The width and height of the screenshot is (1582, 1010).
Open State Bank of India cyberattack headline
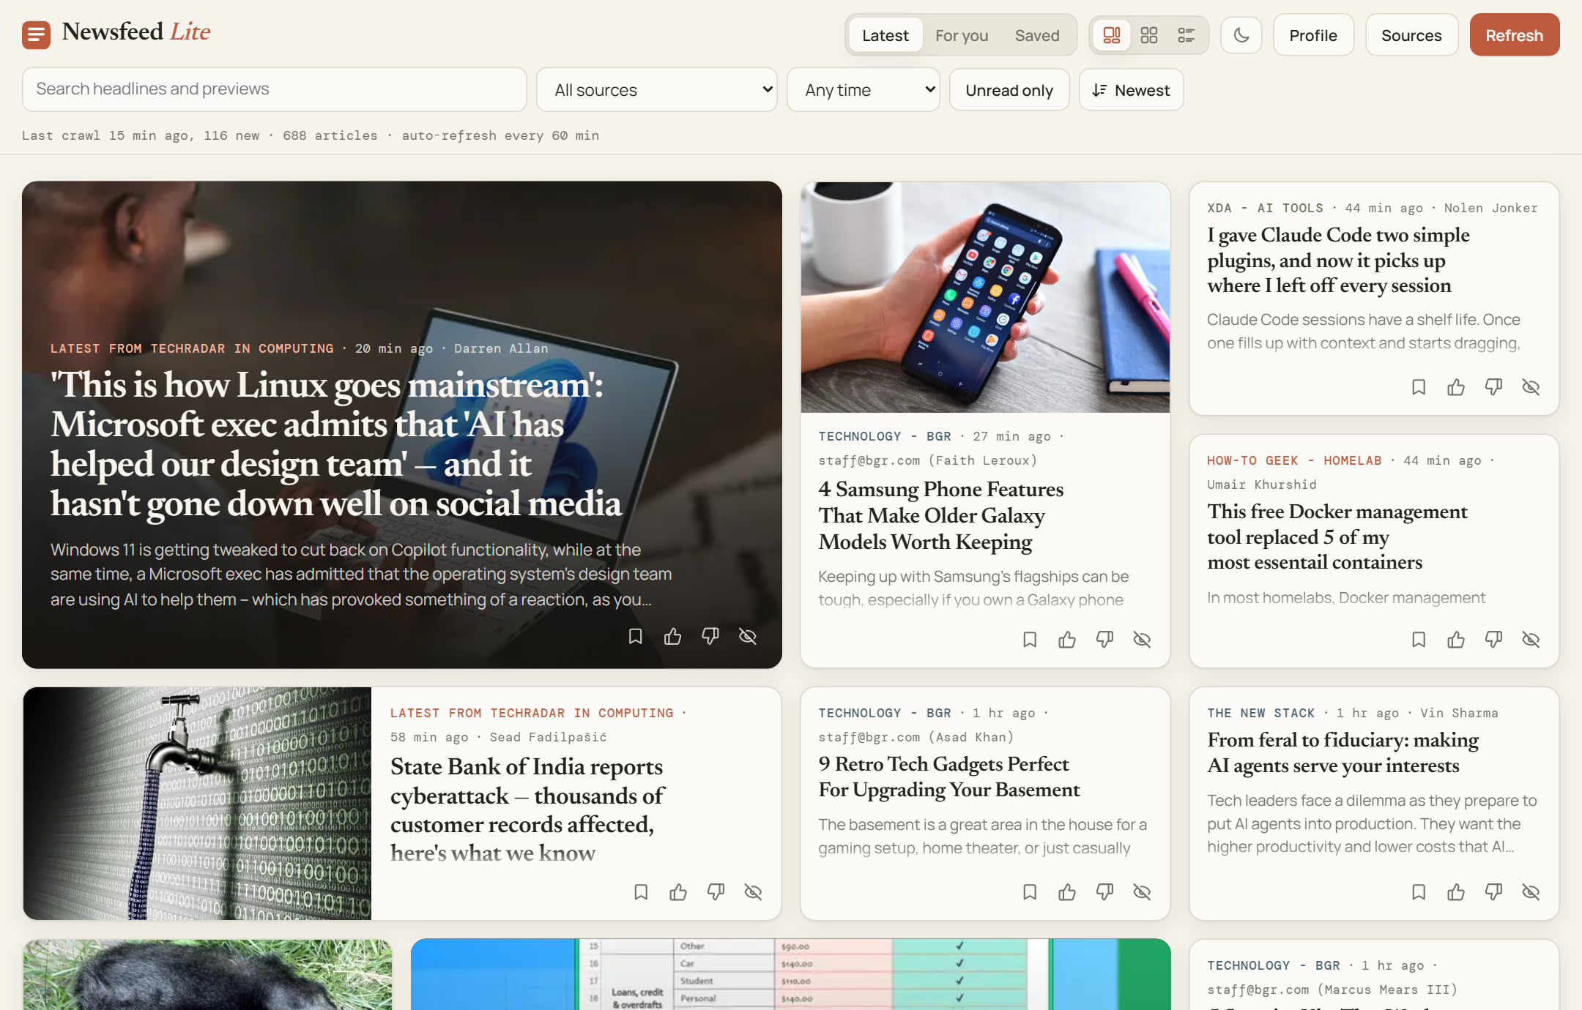point(527,809)
